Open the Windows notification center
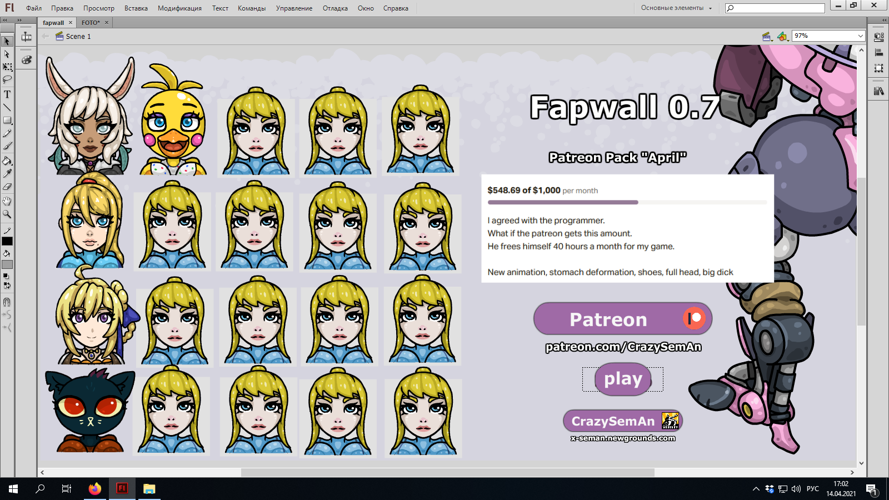Image resolution: width=889 pixels, height=500 pixels. [871, 489]
